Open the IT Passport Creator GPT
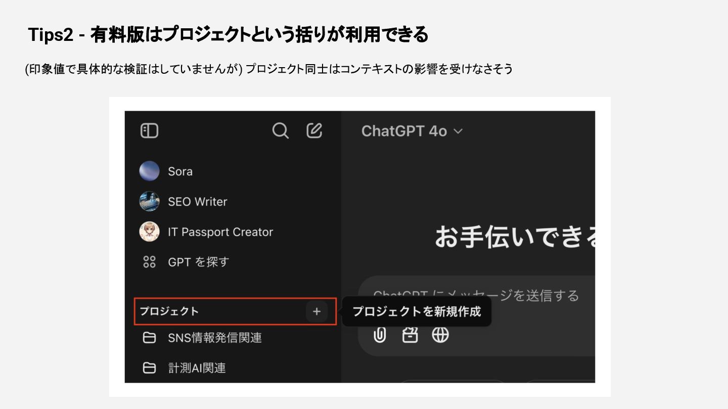Screen dimensions: 728x409 tap(220, 232)
